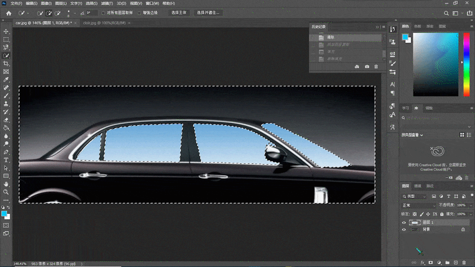Create a new layer with plus icon
Viewport: 475px width, 267px height.
456,263
